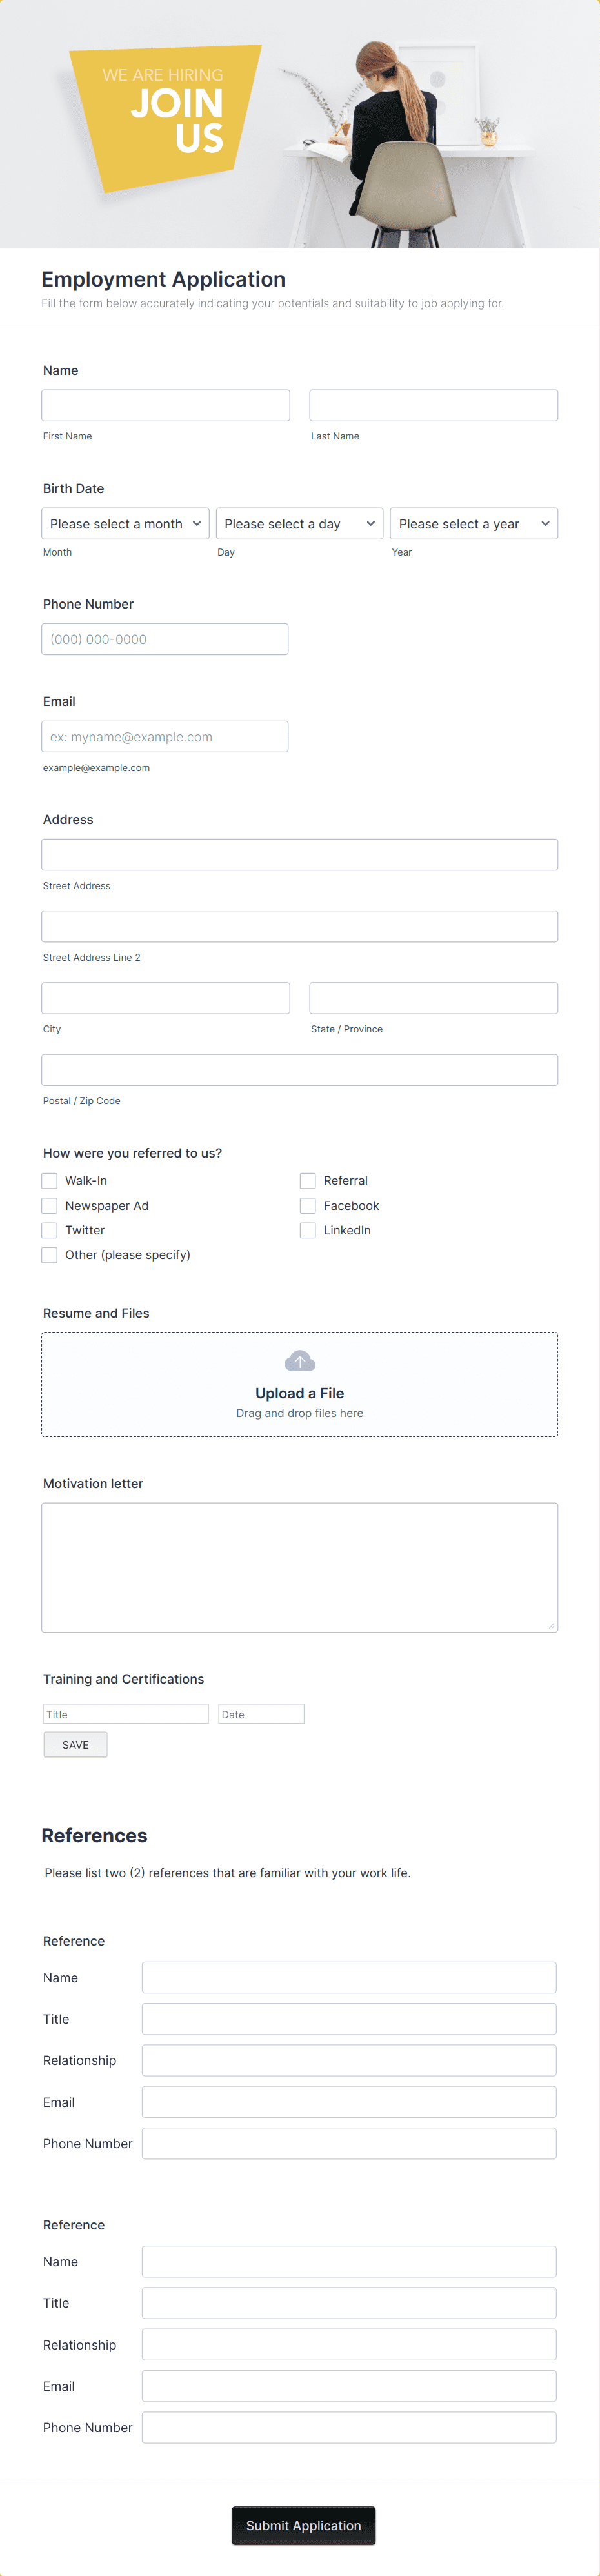Select the Referral checkbox

pyautogui.click(x=308, y=1180)
